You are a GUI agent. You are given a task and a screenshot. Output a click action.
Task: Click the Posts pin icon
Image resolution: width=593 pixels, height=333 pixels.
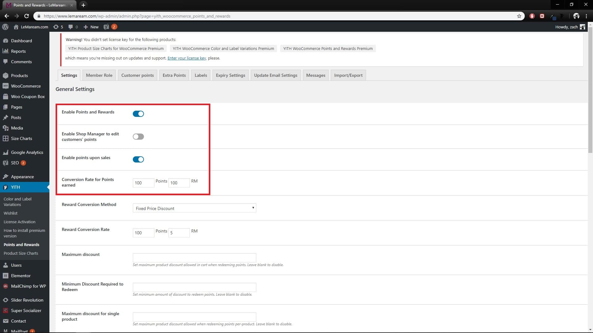click(x=6, y=117)
